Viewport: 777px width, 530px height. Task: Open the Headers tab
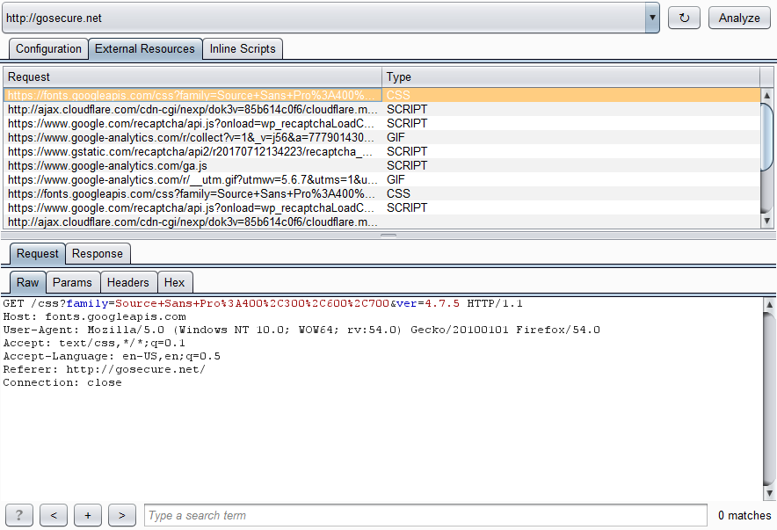click(x=128, y=282)
